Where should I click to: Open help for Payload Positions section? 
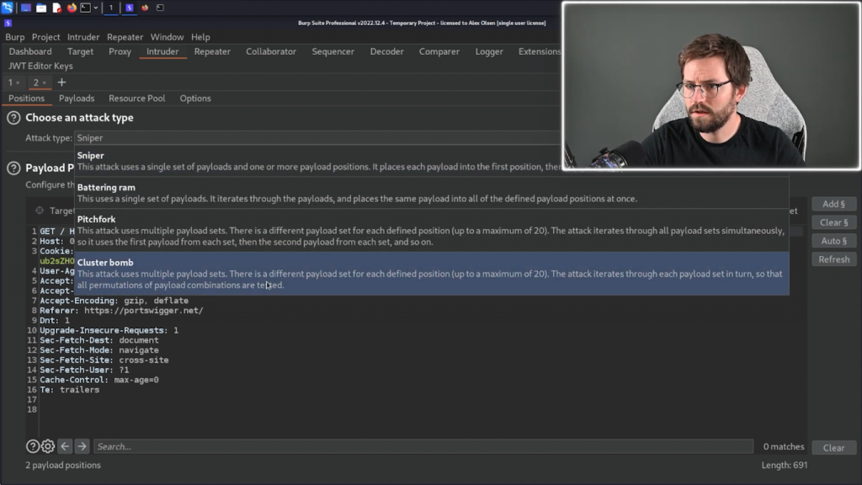click(13, 168)
